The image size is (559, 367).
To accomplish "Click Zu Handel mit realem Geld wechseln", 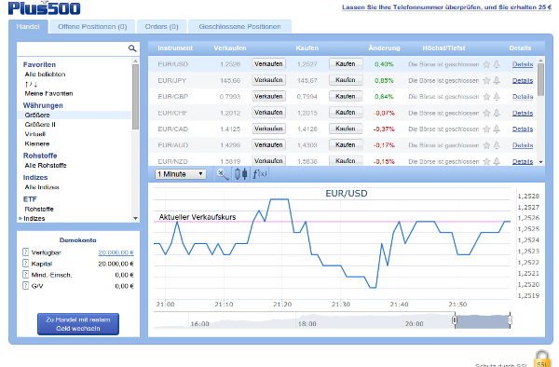I will pyautogui.click(x=78, y=324).
